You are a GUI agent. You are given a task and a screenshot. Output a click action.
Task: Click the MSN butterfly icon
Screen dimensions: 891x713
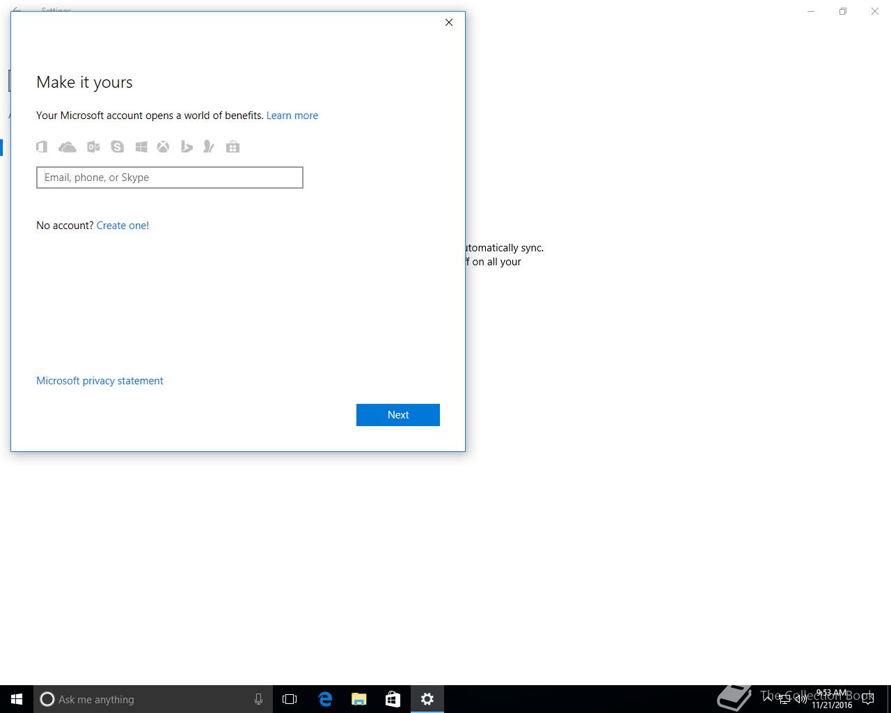(208, 146)
